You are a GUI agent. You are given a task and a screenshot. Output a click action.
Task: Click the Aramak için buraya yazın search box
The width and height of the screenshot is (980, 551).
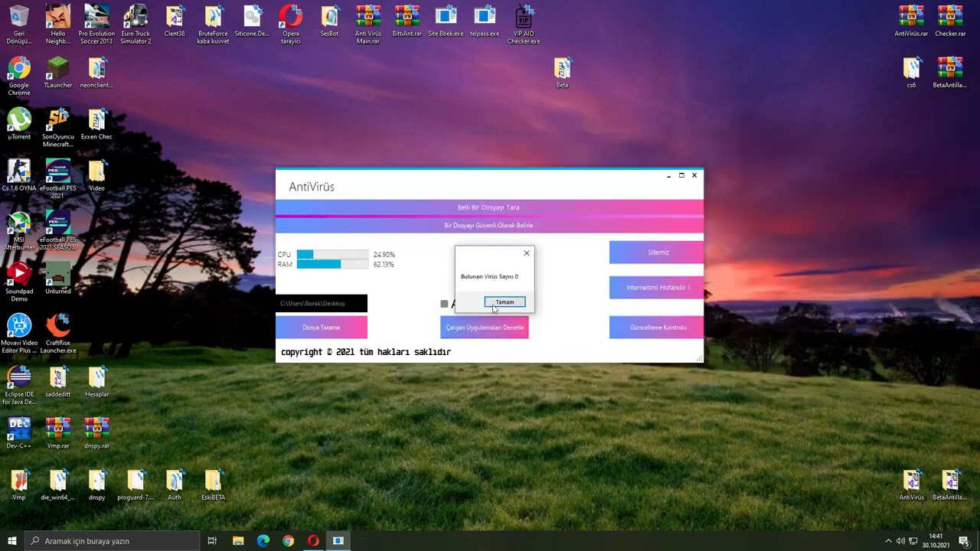[113, 541]
